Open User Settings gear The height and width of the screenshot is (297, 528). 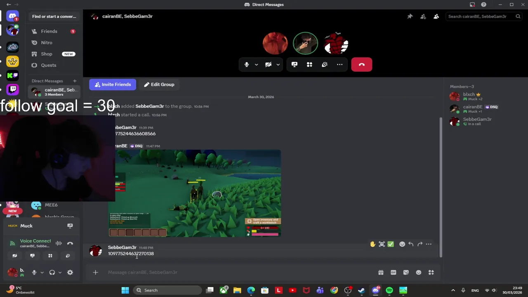(70, 272)
